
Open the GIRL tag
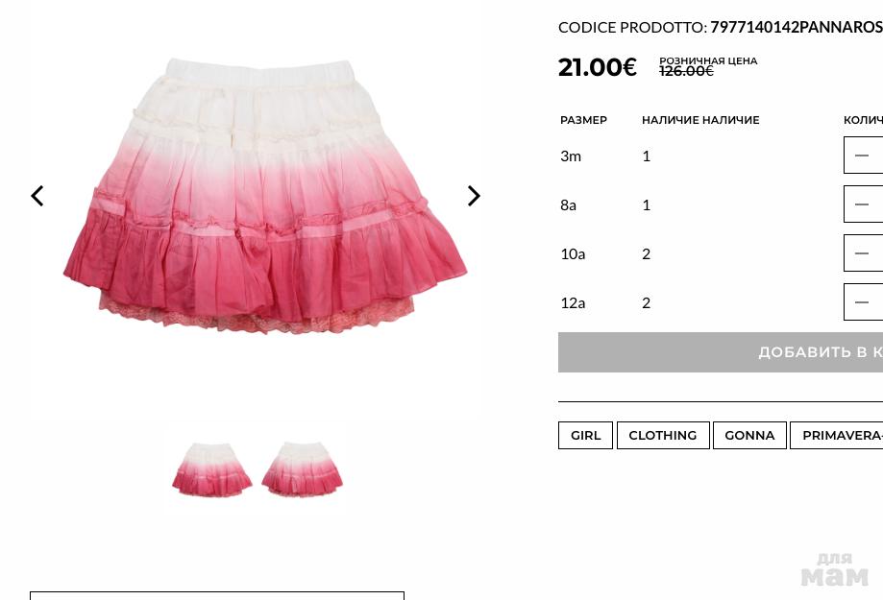pyautogui.click(x=586, y=436)
